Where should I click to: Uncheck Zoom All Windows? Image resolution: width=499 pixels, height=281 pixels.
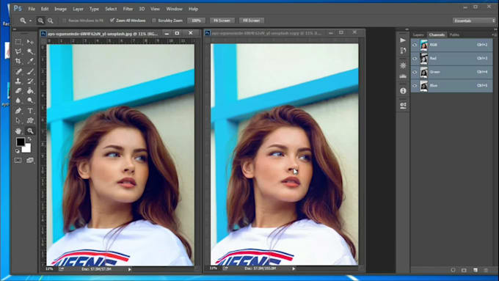click(x=112, y=21)
